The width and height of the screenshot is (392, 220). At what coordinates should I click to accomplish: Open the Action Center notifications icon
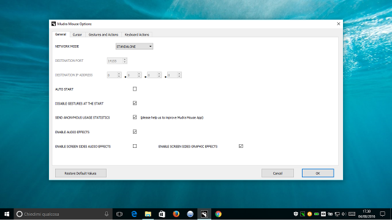[x=382, y=214]
